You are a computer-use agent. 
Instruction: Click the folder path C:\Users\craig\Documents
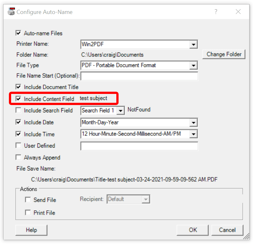click(112, 55)
